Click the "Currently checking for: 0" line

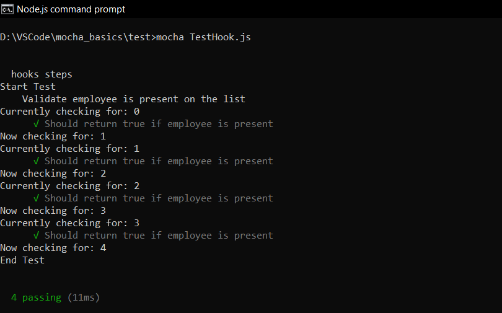tap(69, 112)
